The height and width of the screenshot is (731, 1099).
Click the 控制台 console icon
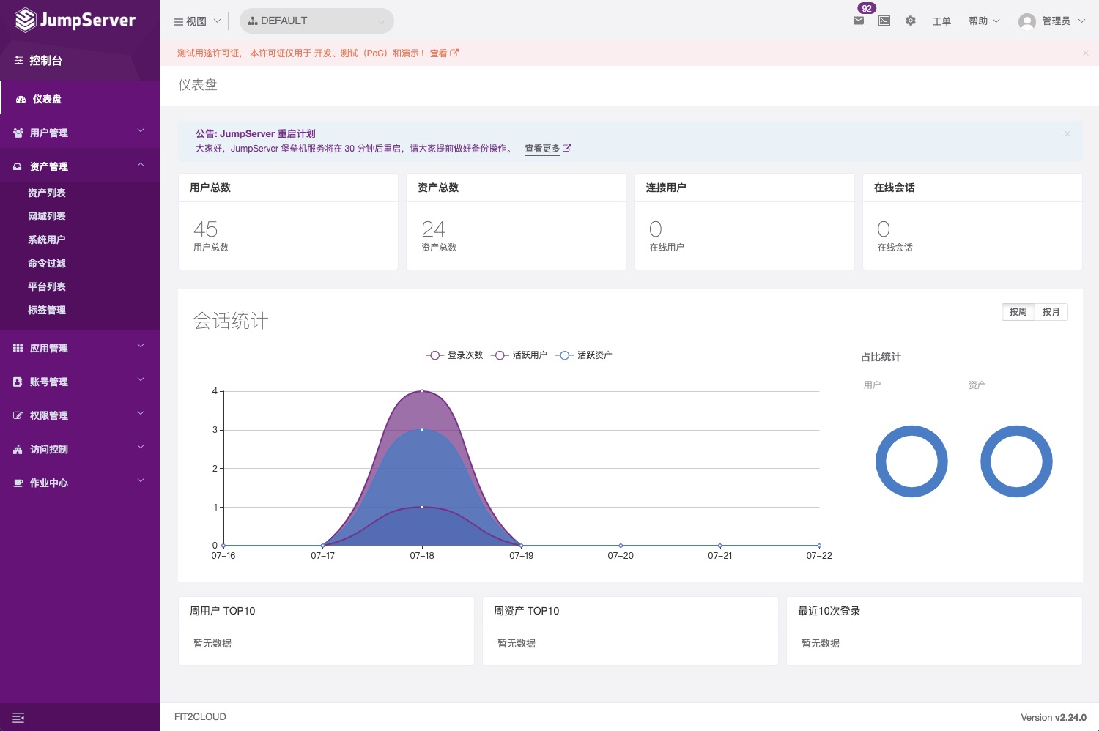pos(18,60)
